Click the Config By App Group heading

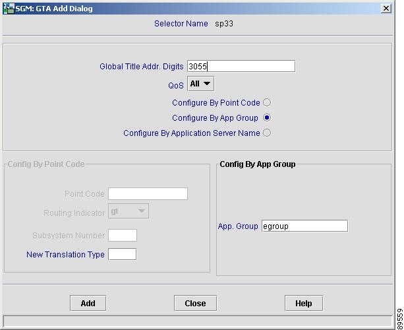(x=258, y=164)
